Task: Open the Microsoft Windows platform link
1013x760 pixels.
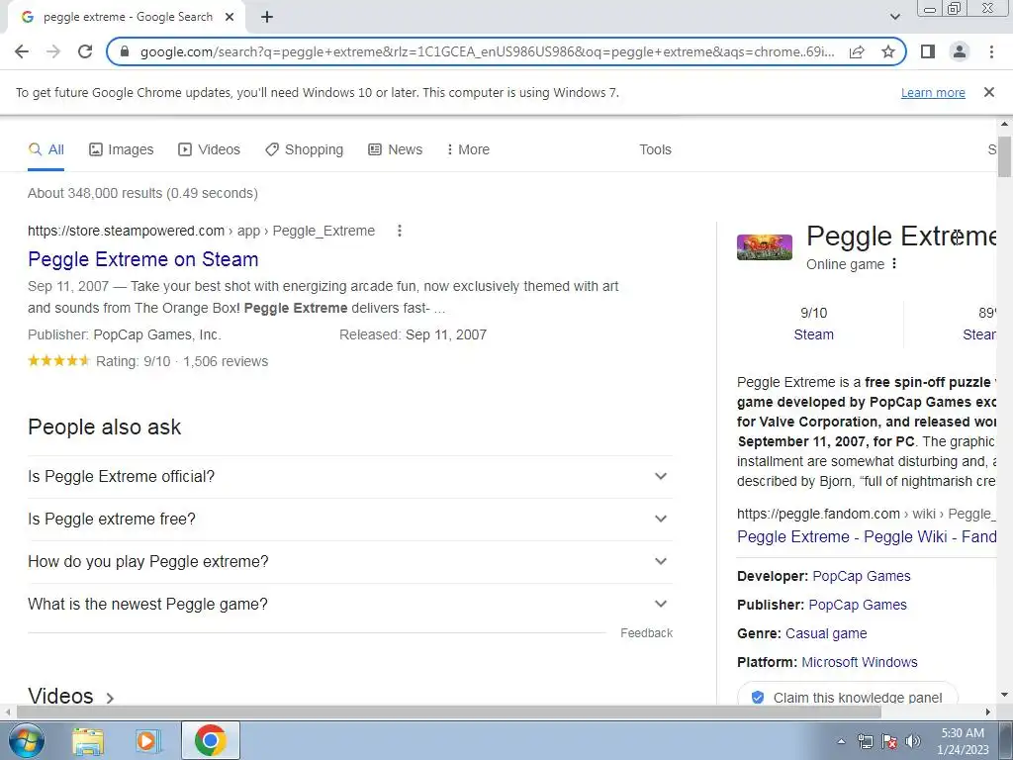Action: 860,662
